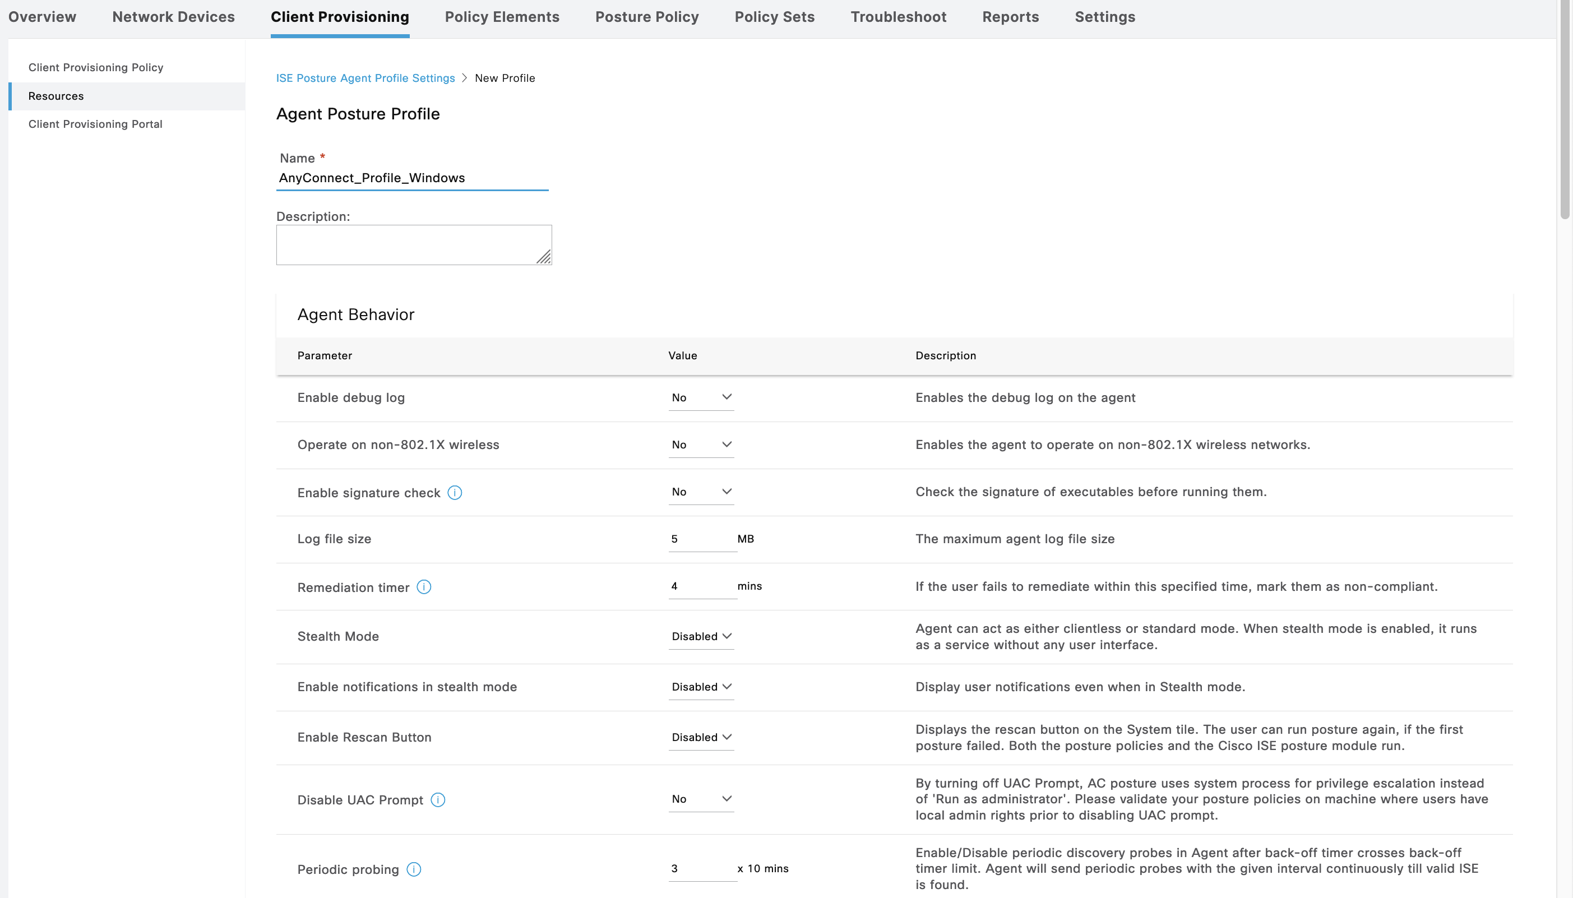
Task: Click info icon next to Disable UAC Prompt
Action: point(438,799)
